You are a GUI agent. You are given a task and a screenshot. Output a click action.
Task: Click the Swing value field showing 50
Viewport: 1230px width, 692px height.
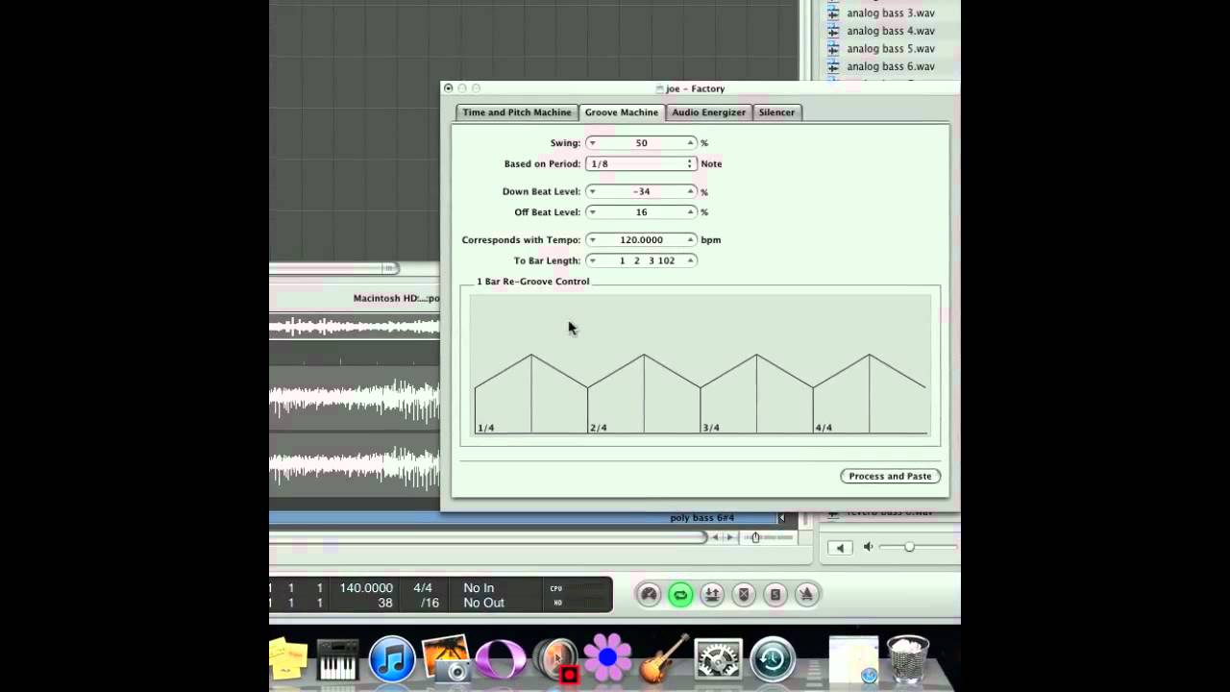pos(641,143)
